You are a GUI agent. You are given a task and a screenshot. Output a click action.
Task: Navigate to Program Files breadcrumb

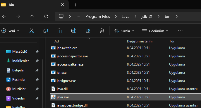[98, 16]
